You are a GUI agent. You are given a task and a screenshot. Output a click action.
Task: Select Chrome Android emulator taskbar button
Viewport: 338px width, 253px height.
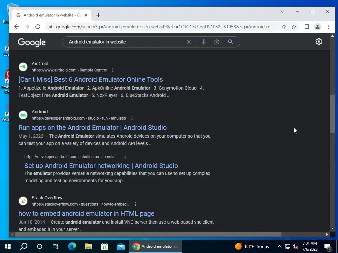point(155,246)
